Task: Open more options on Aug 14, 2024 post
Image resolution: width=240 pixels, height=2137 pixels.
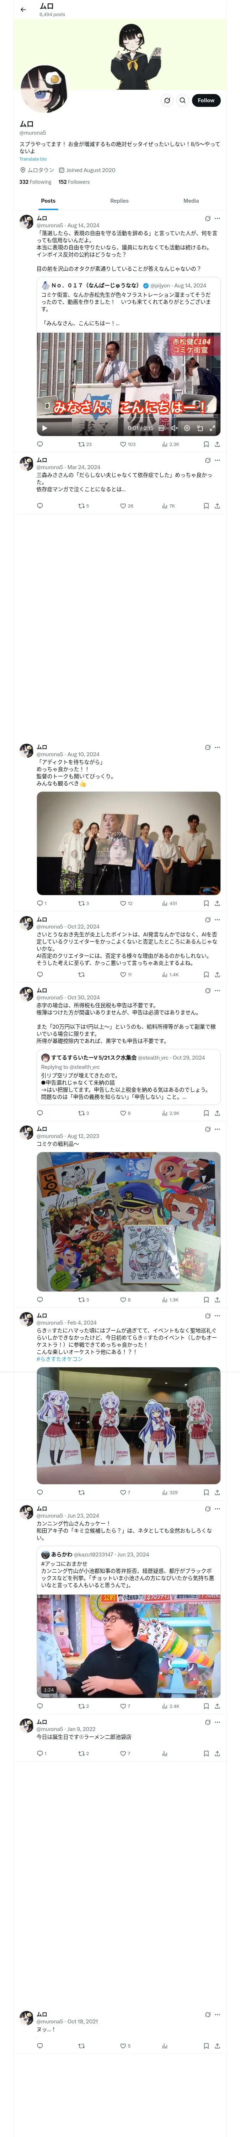Action: pyautogui.click(x=218, y=219)
